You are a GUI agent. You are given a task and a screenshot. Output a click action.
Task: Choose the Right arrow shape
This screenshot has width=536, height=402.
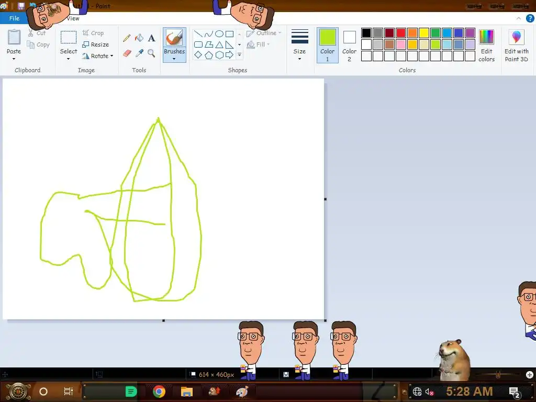(230, 54)
